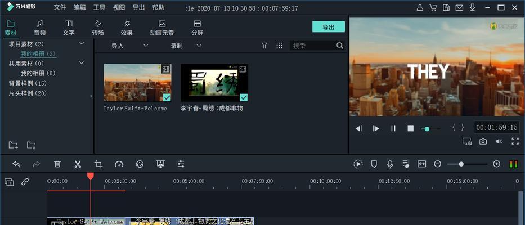Open preview display settings icon

(x=467, y=141)
